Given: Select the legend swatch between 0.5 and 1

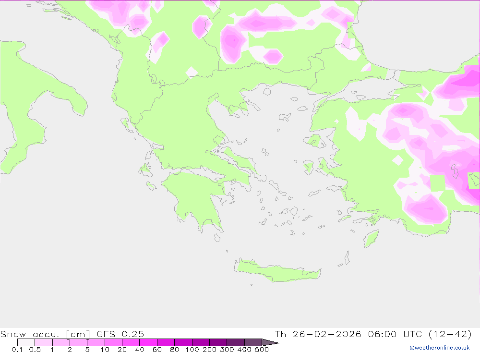Looking at the screenshot, I should coord(44,342).
